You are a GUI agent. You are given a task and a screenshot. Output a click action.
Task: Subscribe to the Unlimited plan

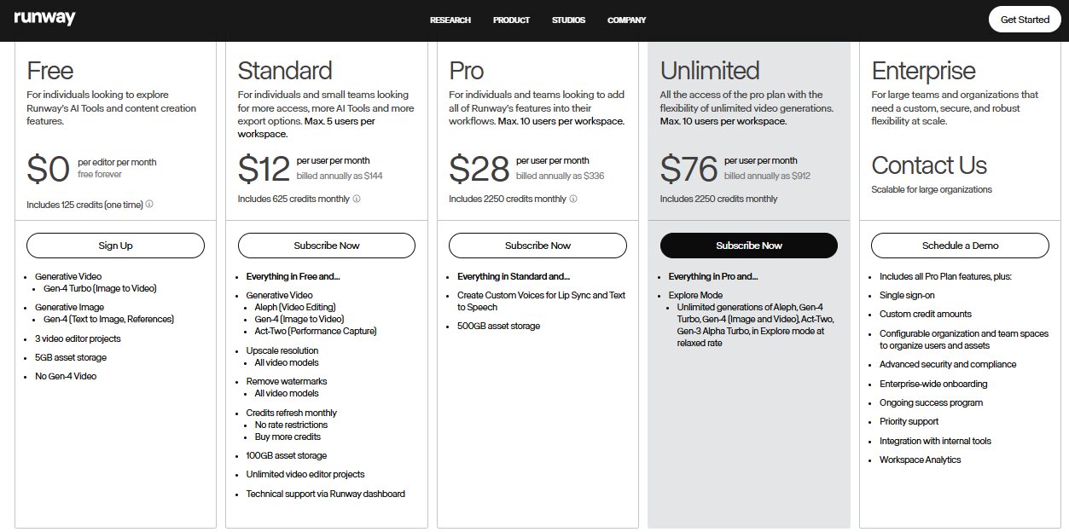(749, 246)
